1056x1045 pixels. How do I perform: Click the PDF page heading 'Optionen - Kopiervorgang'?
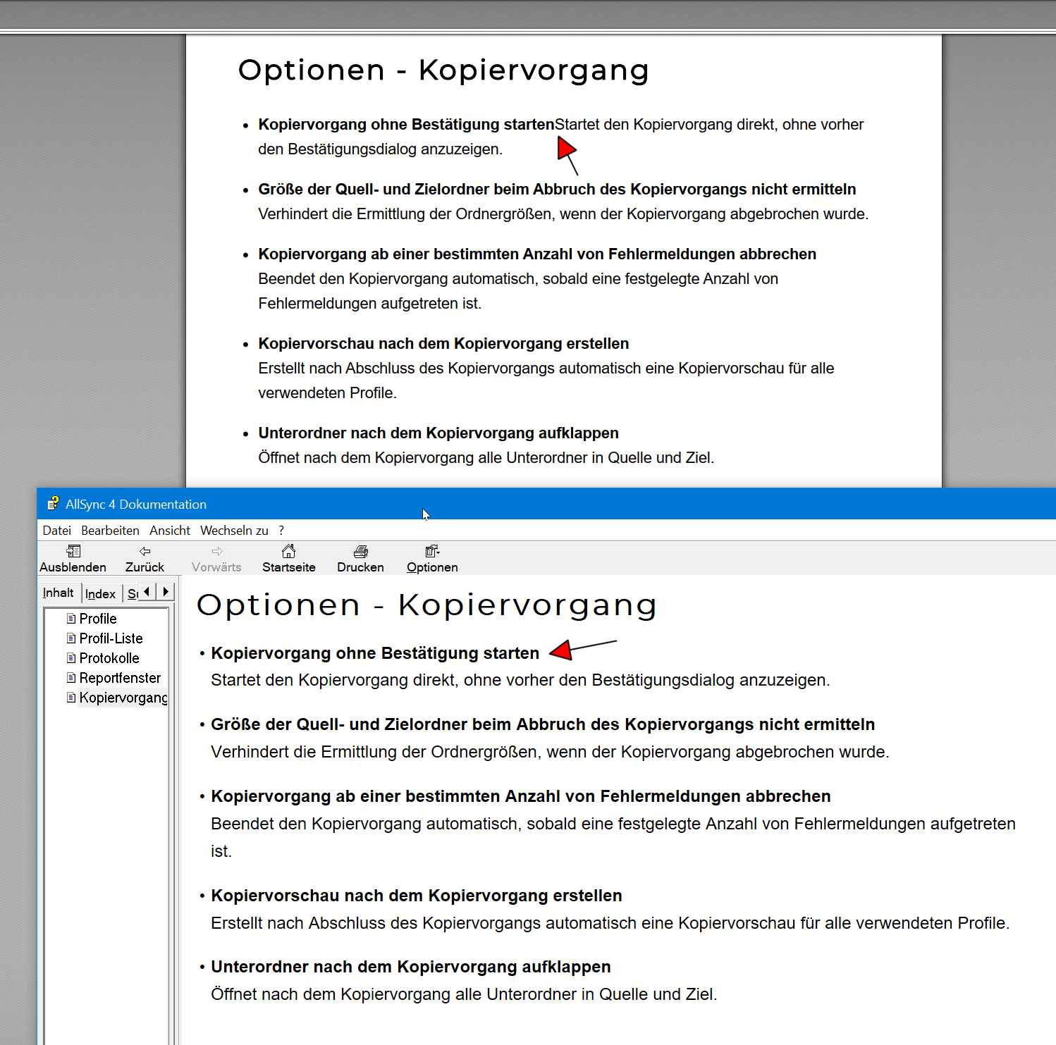click(x=443, y=70)
